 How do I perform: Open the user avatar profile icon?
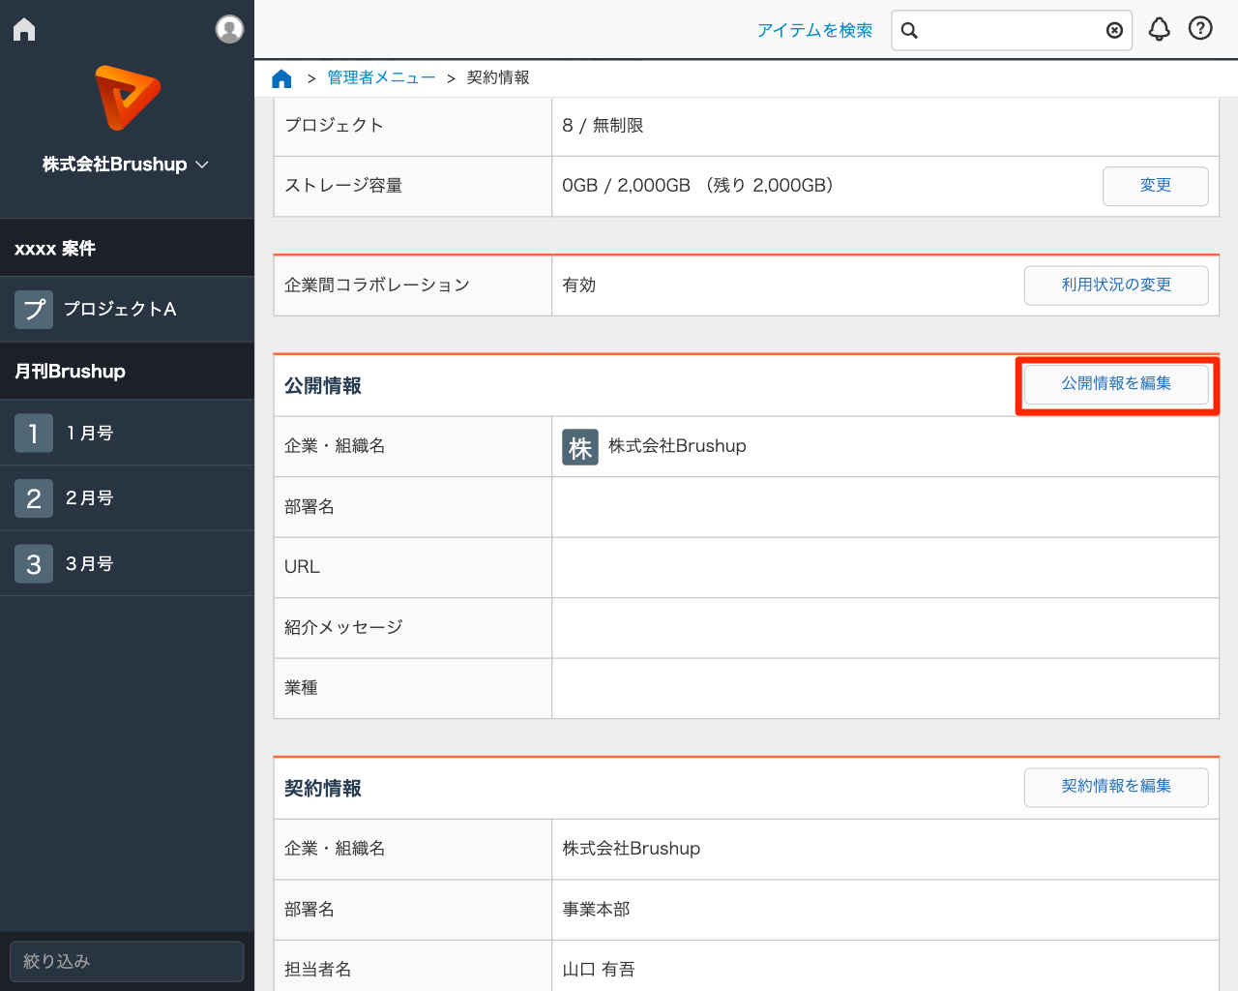pyautogui.click(x=229, y=29)
